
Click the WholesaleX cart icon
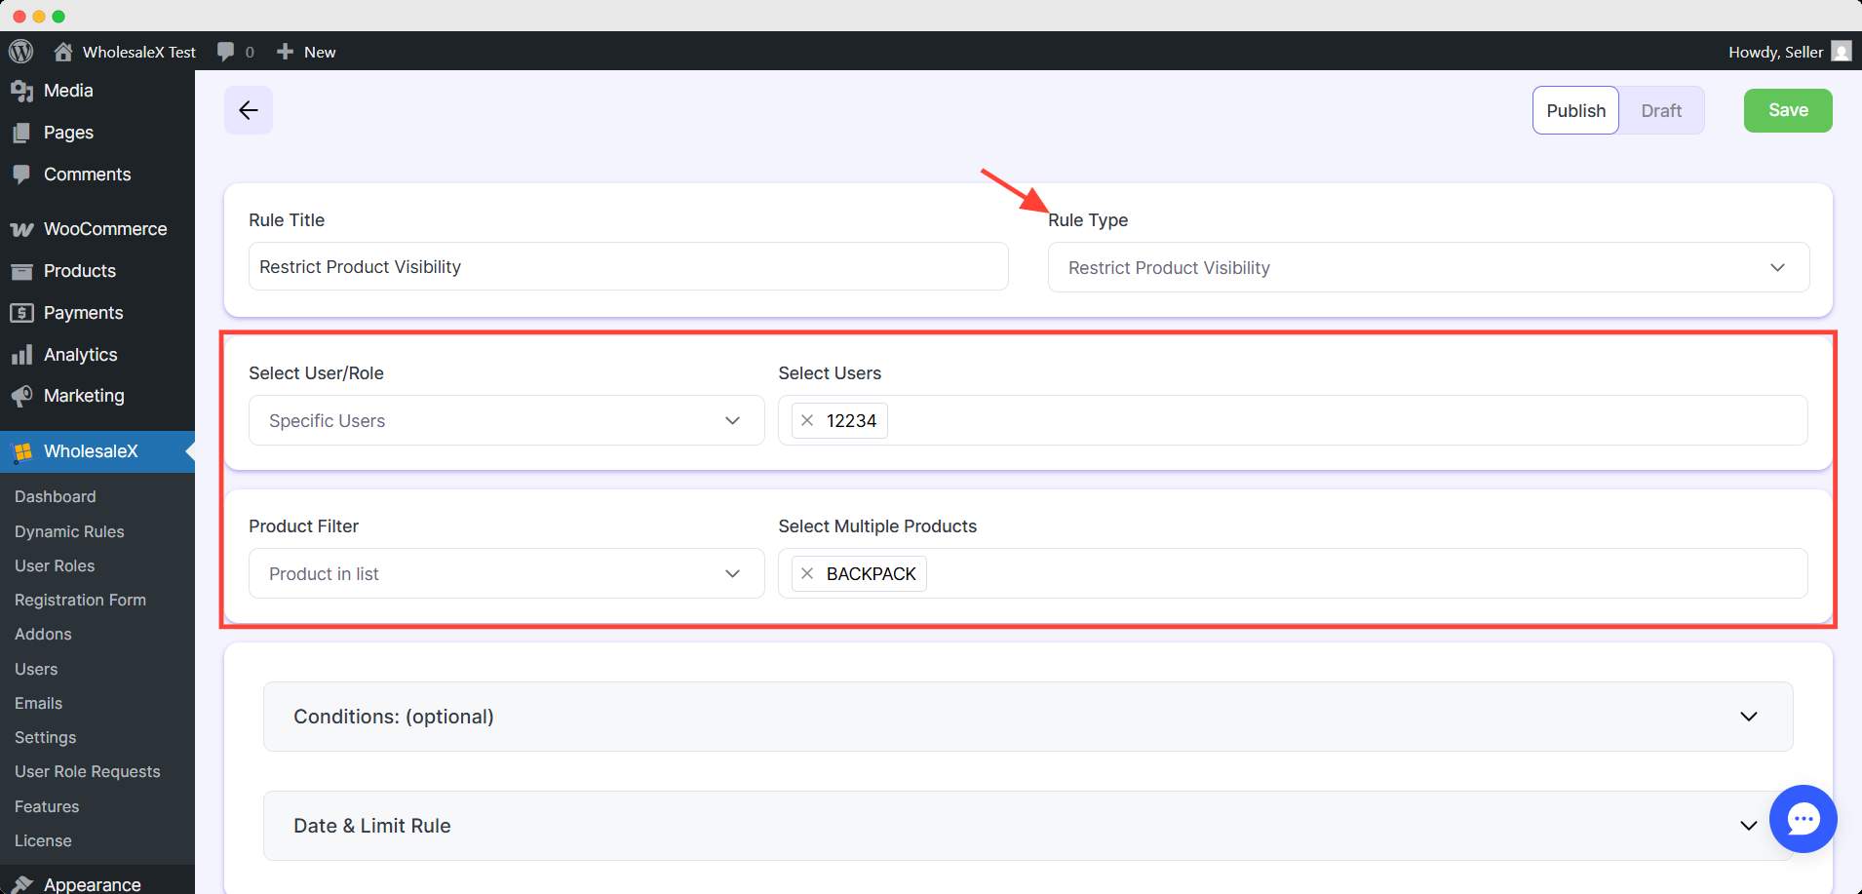pos(21,451)
